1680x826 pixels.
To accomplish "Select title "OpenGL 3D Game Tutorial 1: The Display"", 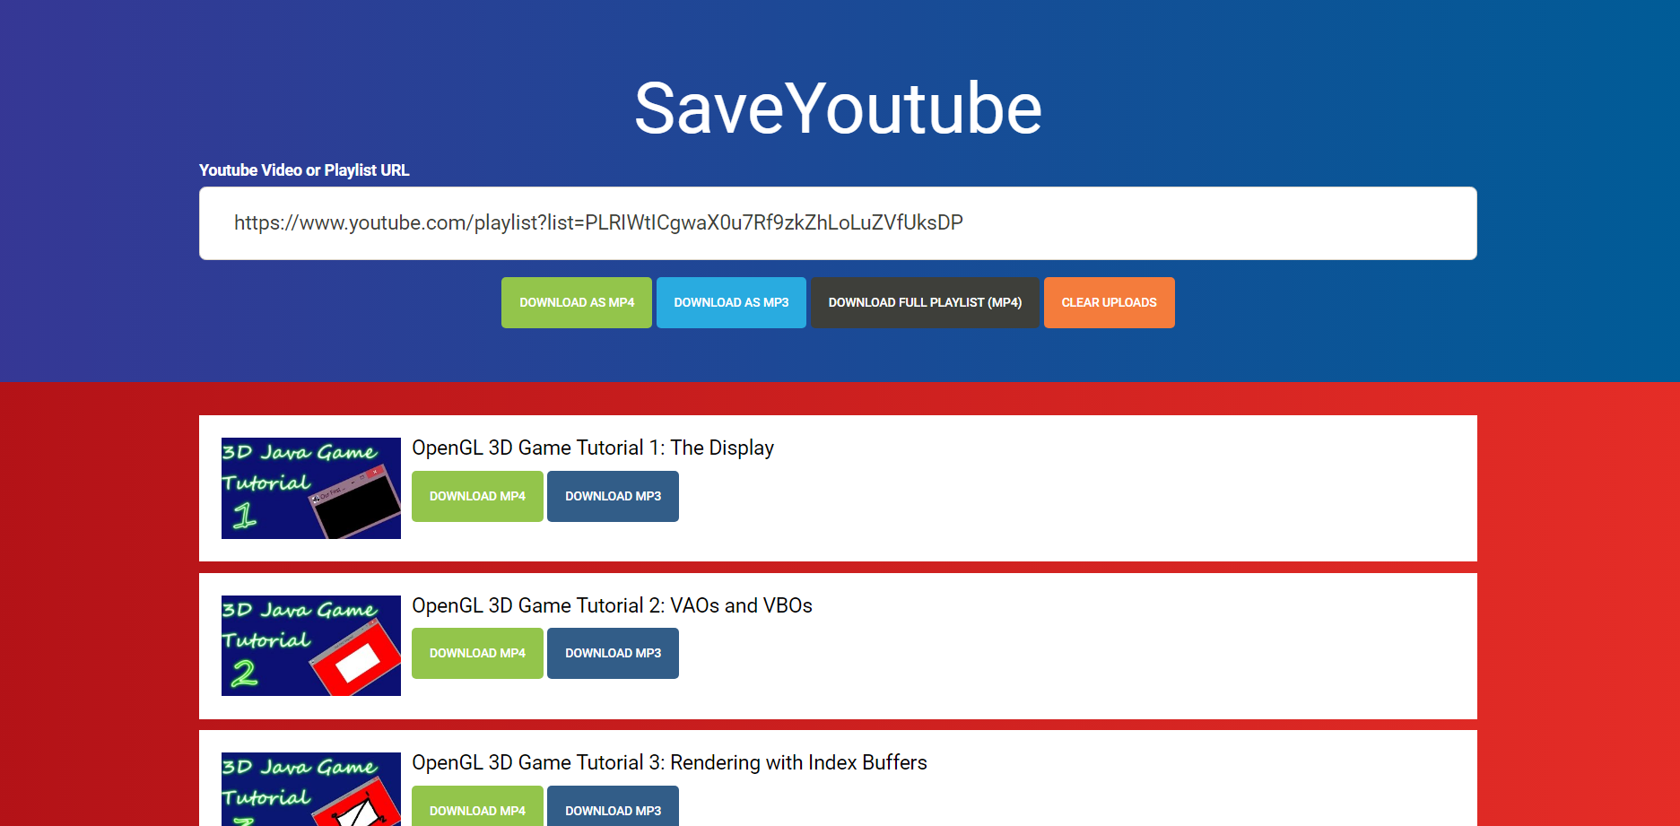I will [x=593, y=448].
